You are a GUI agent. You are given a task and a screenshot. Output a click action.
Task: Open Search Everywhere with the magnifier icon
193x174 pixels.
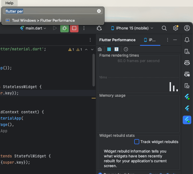tap(164, 28)
